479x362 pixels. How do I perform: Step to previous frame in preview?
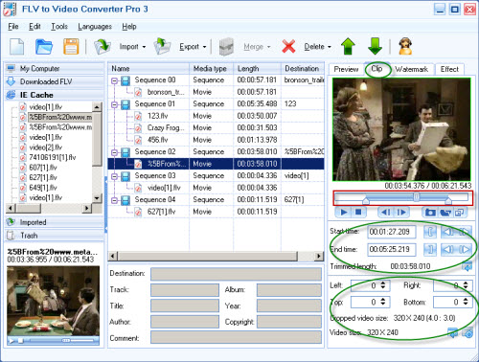click(x=385, y=212)
